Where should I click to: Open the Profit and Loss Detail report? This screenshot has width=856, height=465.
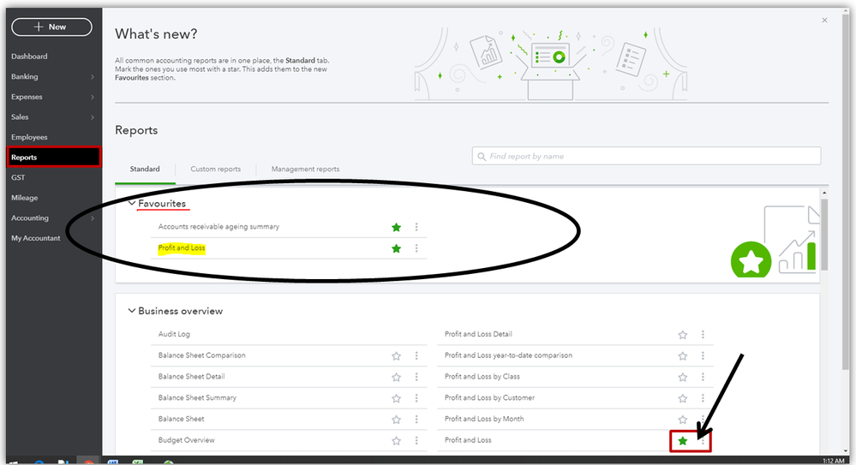coord(478,334)
